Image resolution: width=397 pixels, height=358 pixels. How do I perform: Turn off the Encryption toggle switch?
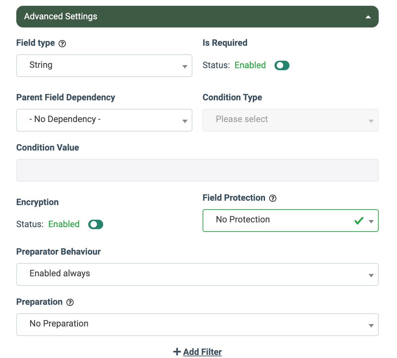(x=95, y=224)
